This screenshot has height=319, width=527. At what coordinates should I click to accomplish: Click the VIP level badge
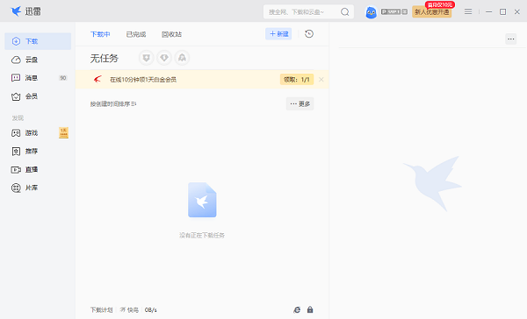coord(394,11)
